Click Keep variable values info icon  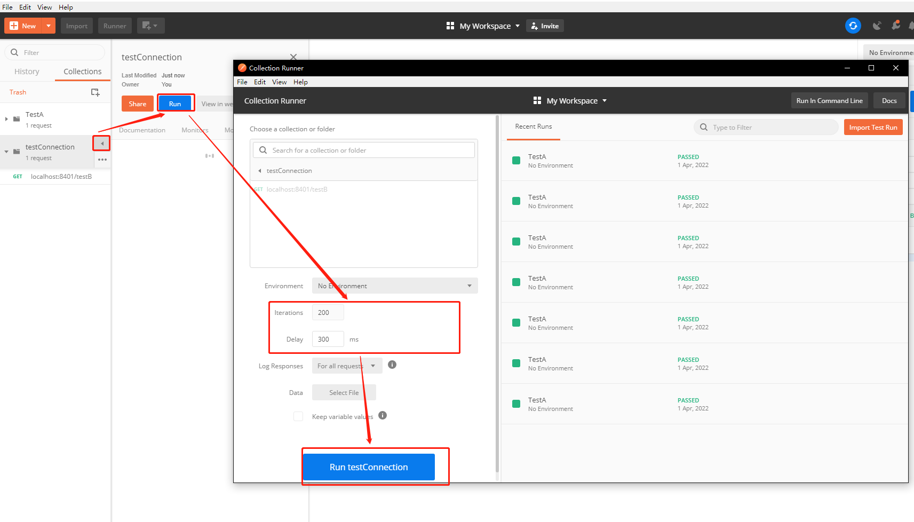[383, 415]
